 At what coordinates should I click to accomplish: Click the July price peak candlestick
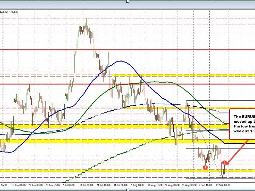tap(86, 22)
